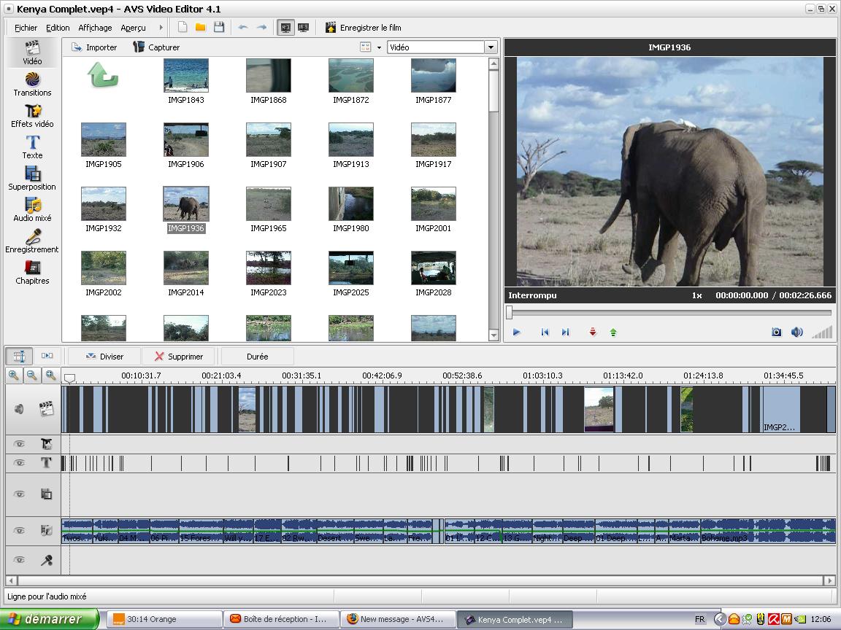Open the Audio mixé panel
This screenshot has height=630, width=841.
coord(32,209)
